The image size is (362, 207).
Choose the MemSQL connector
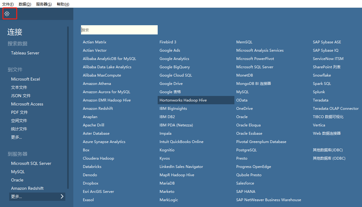coord(244,42)
